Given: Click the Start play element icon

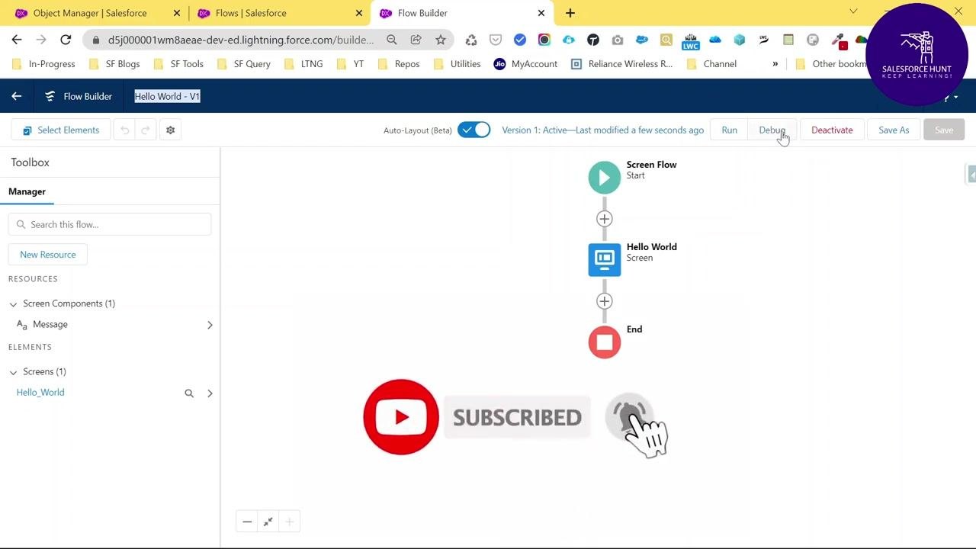Looking at the screenshot, I should [x=605, y=178].
